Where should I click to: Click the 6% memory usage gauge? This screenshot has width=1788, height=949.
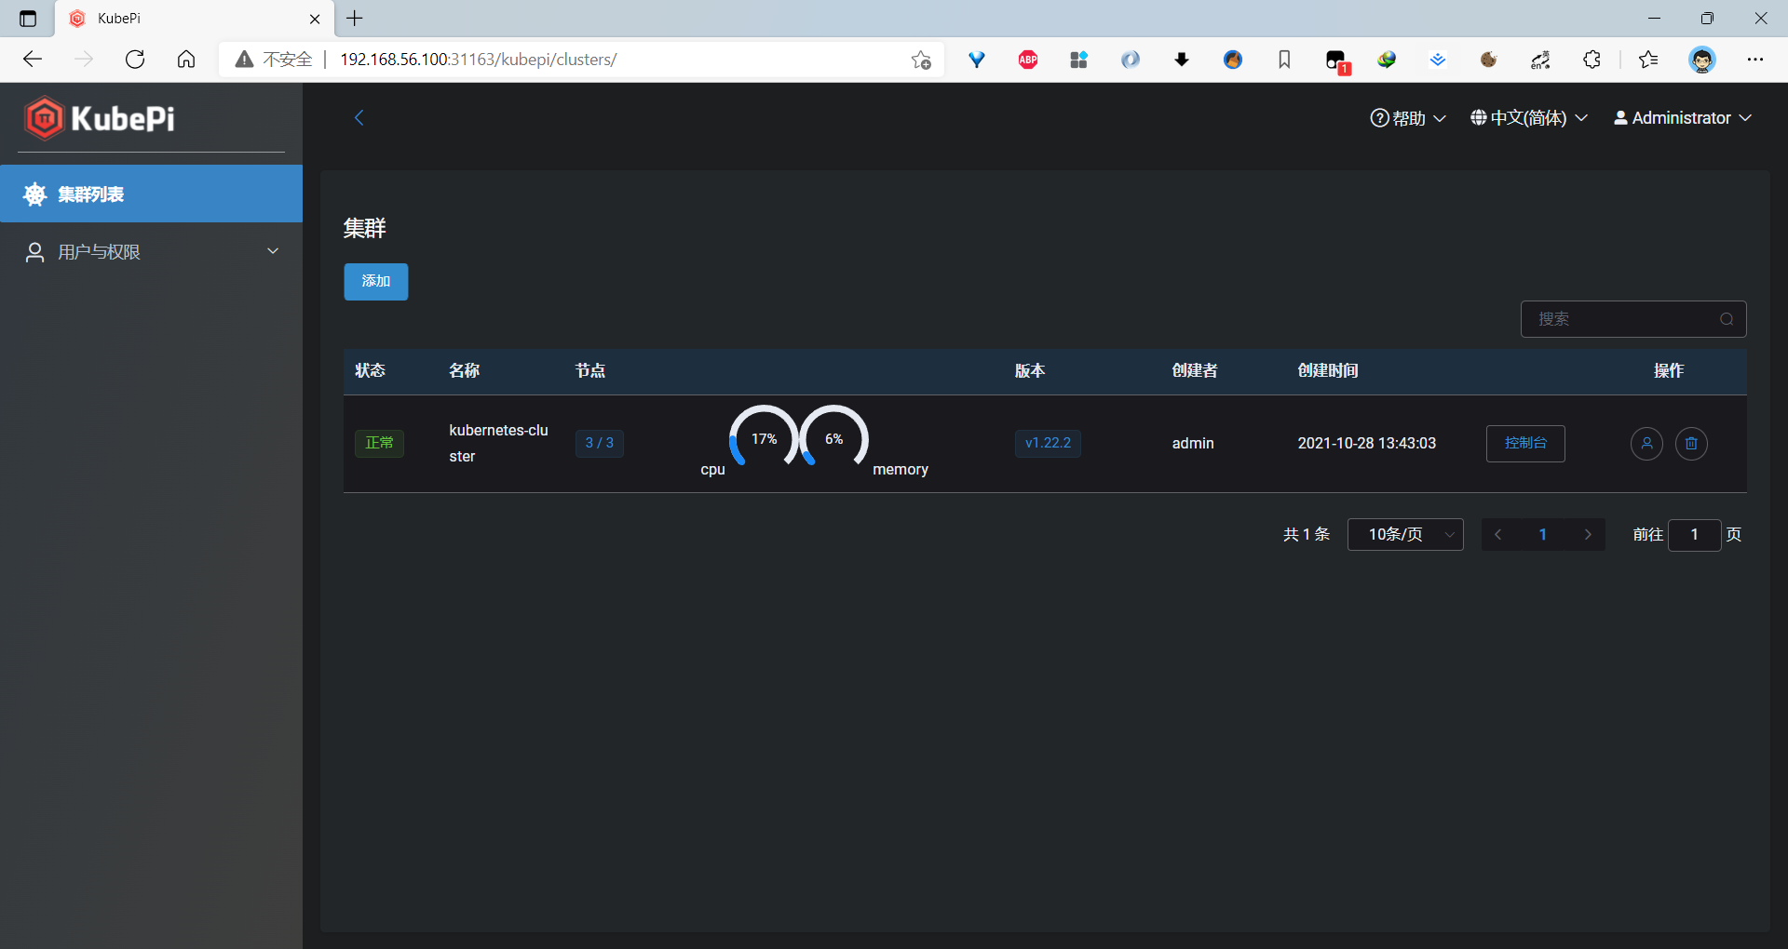[833, 438]
